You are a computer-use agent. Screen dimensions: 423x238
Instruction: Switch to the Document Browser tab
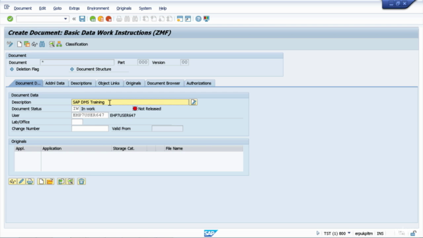tap(163, 83)
